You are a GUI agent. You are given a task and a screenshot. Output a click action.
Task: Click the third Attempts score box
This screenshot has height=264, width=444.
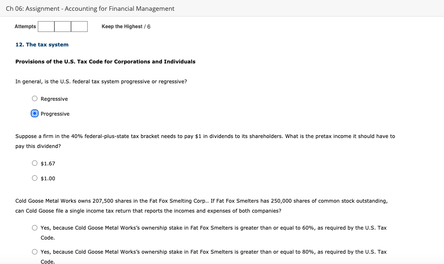point(79,26)
